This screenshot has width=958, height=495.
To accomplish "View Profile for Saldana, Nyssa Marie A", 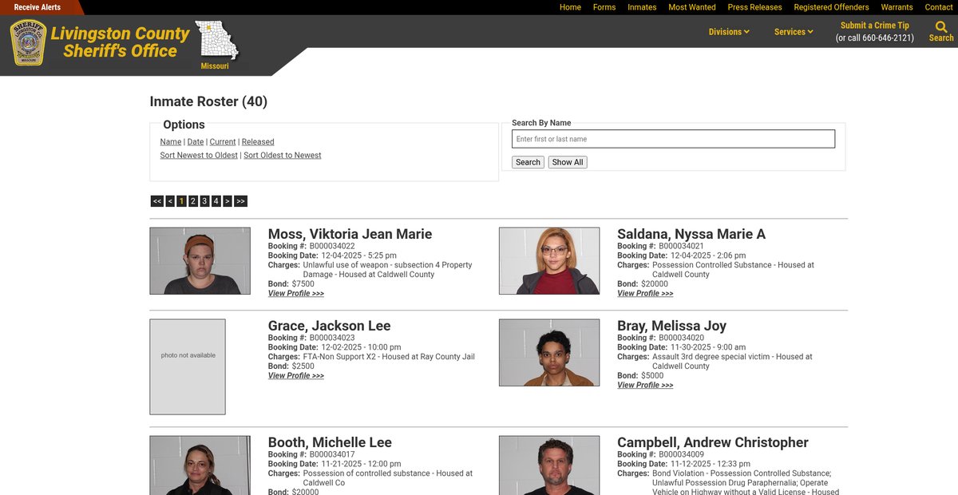I will click(645, 294).
